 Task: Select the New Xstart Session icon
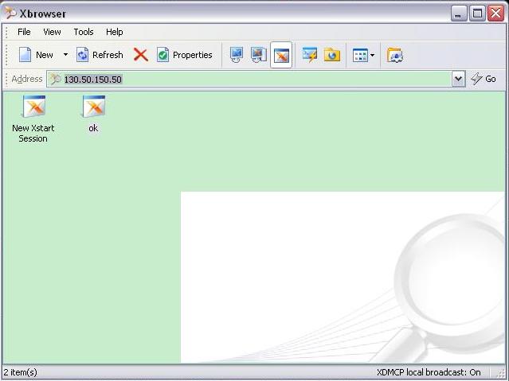pos(33,107)
